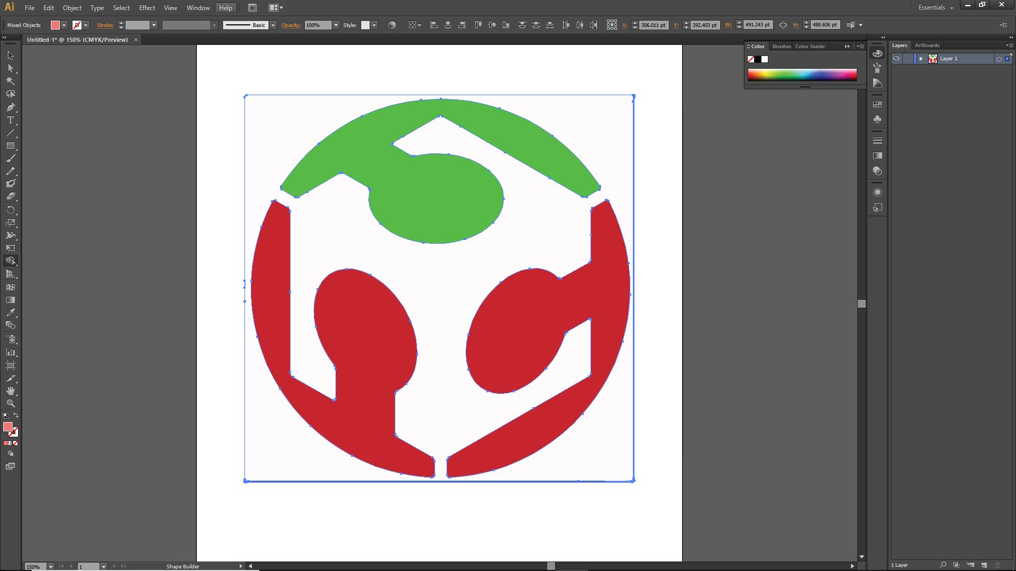Screen dimensions: 1016x571
Task: Expand Layer 1 sublayers triangle
Action: [921, 59]
